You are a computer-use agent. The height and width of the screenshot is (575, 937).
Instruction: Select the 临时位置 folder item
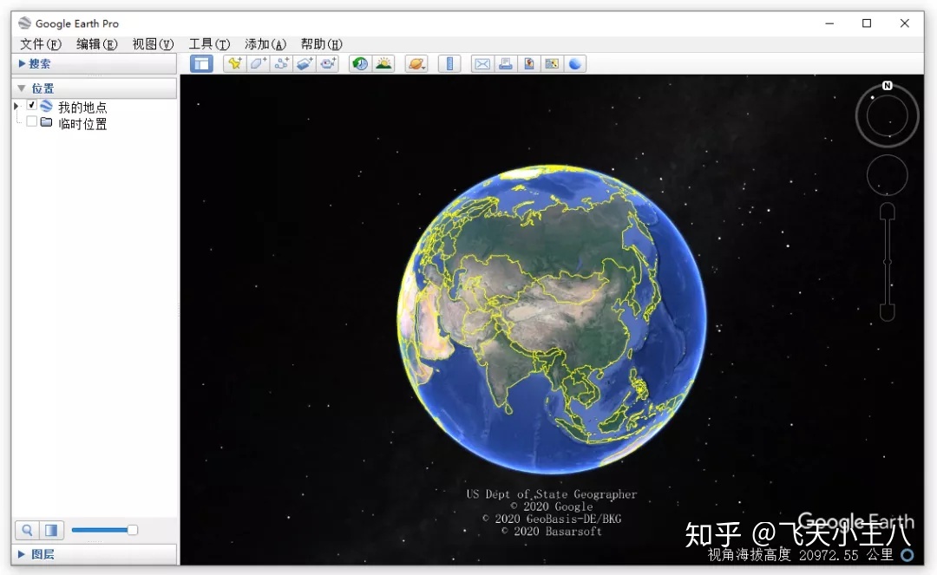(x=82, y=124)
